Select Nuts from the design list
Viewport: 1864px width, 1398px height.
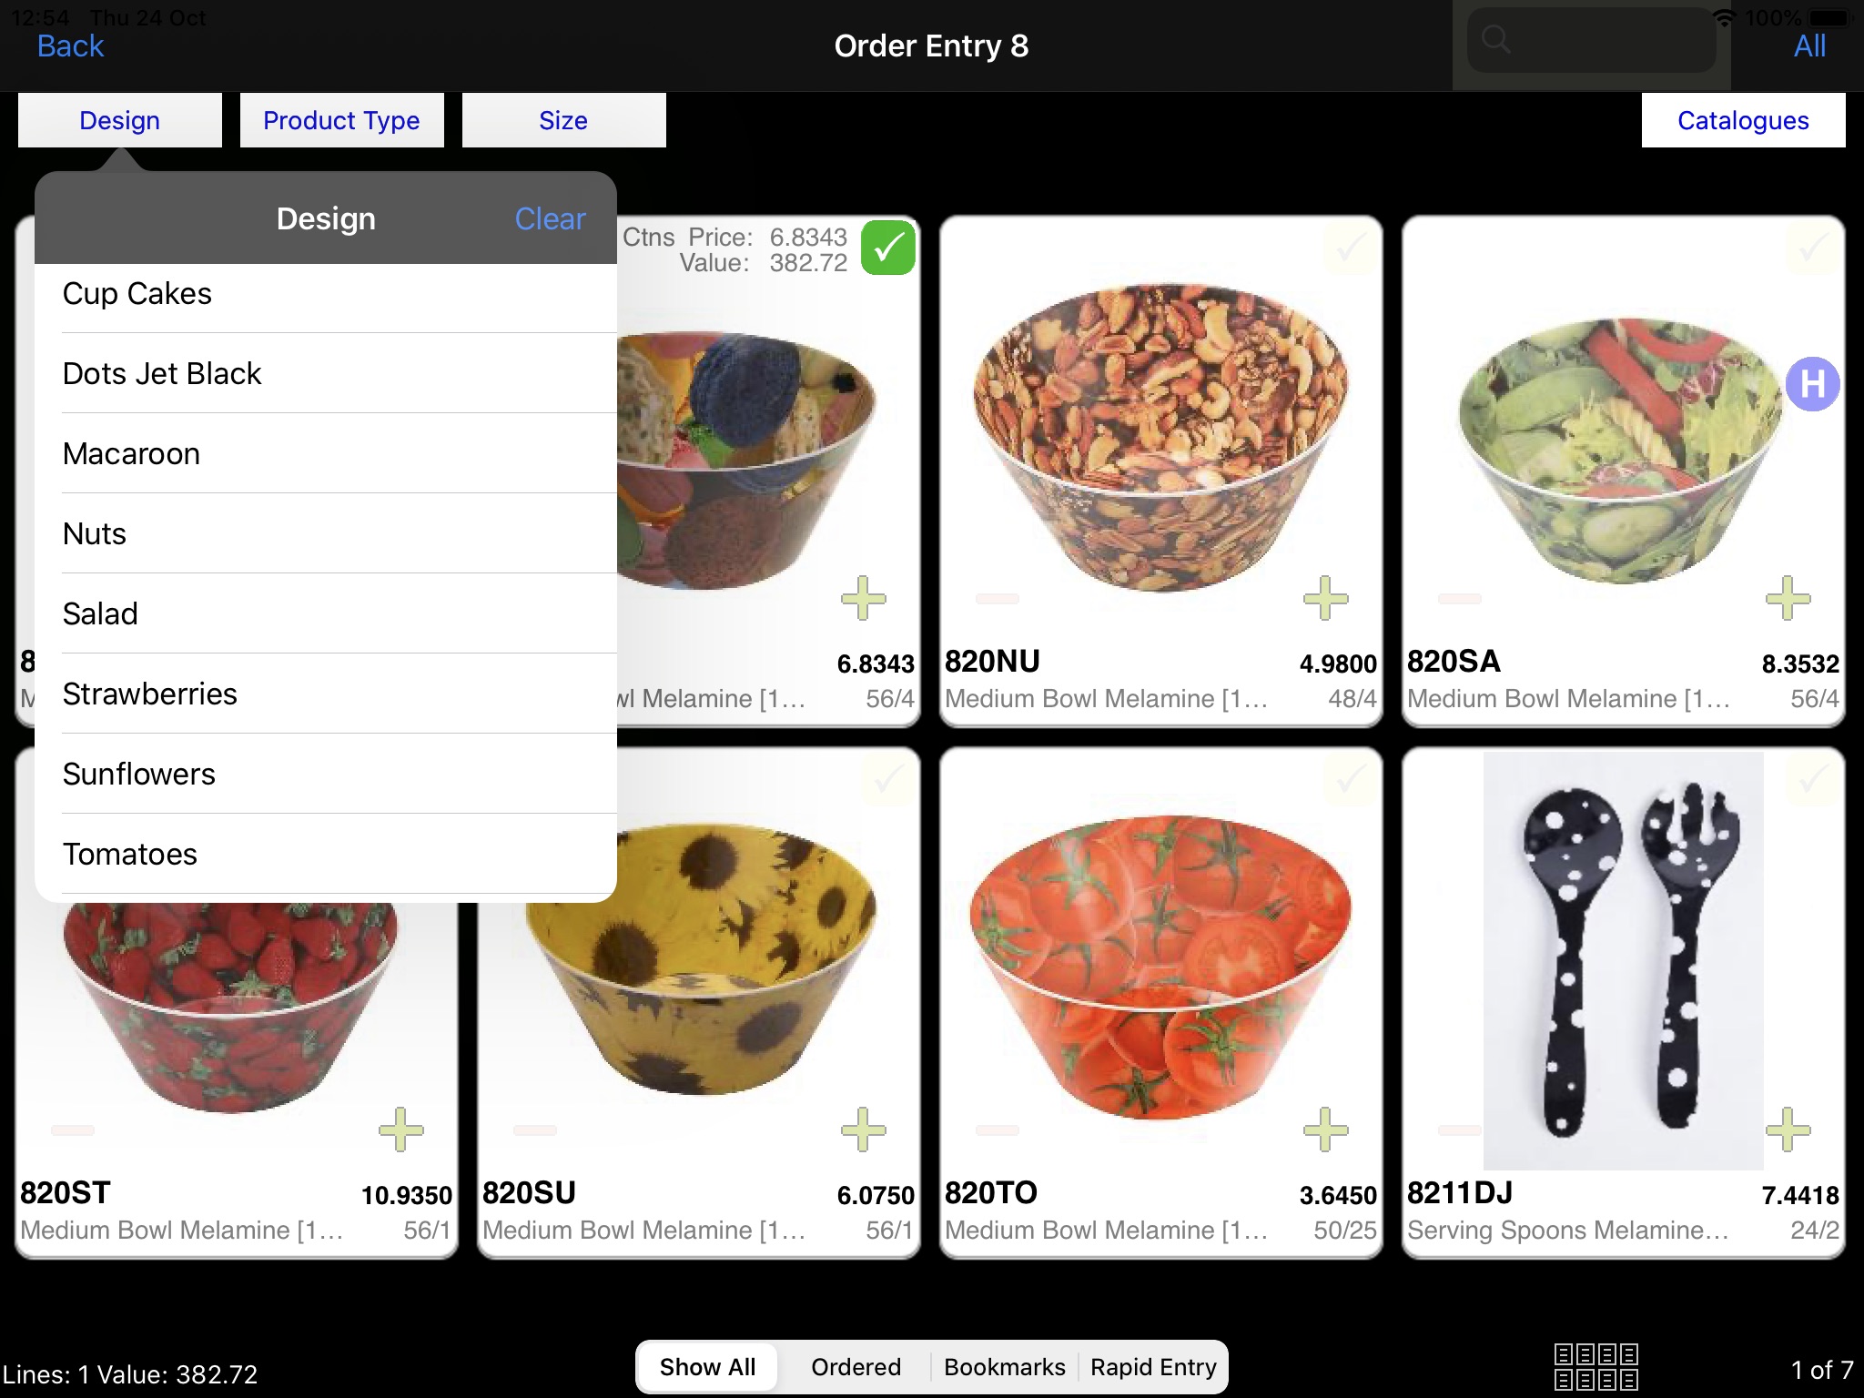(x=94, y=532)
